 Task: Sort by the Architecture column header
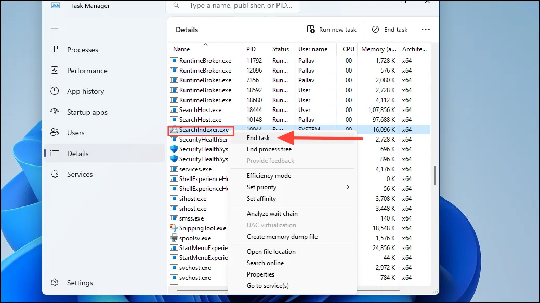point(414,49)
